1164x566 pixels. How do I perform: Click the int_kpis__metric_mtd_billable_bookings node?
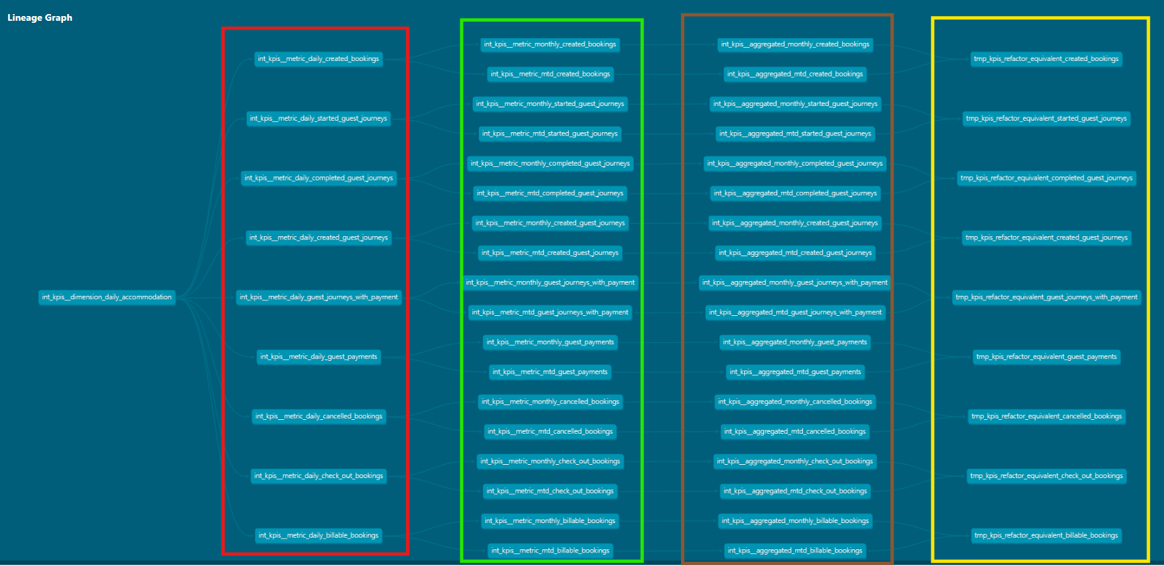point(549,551)
